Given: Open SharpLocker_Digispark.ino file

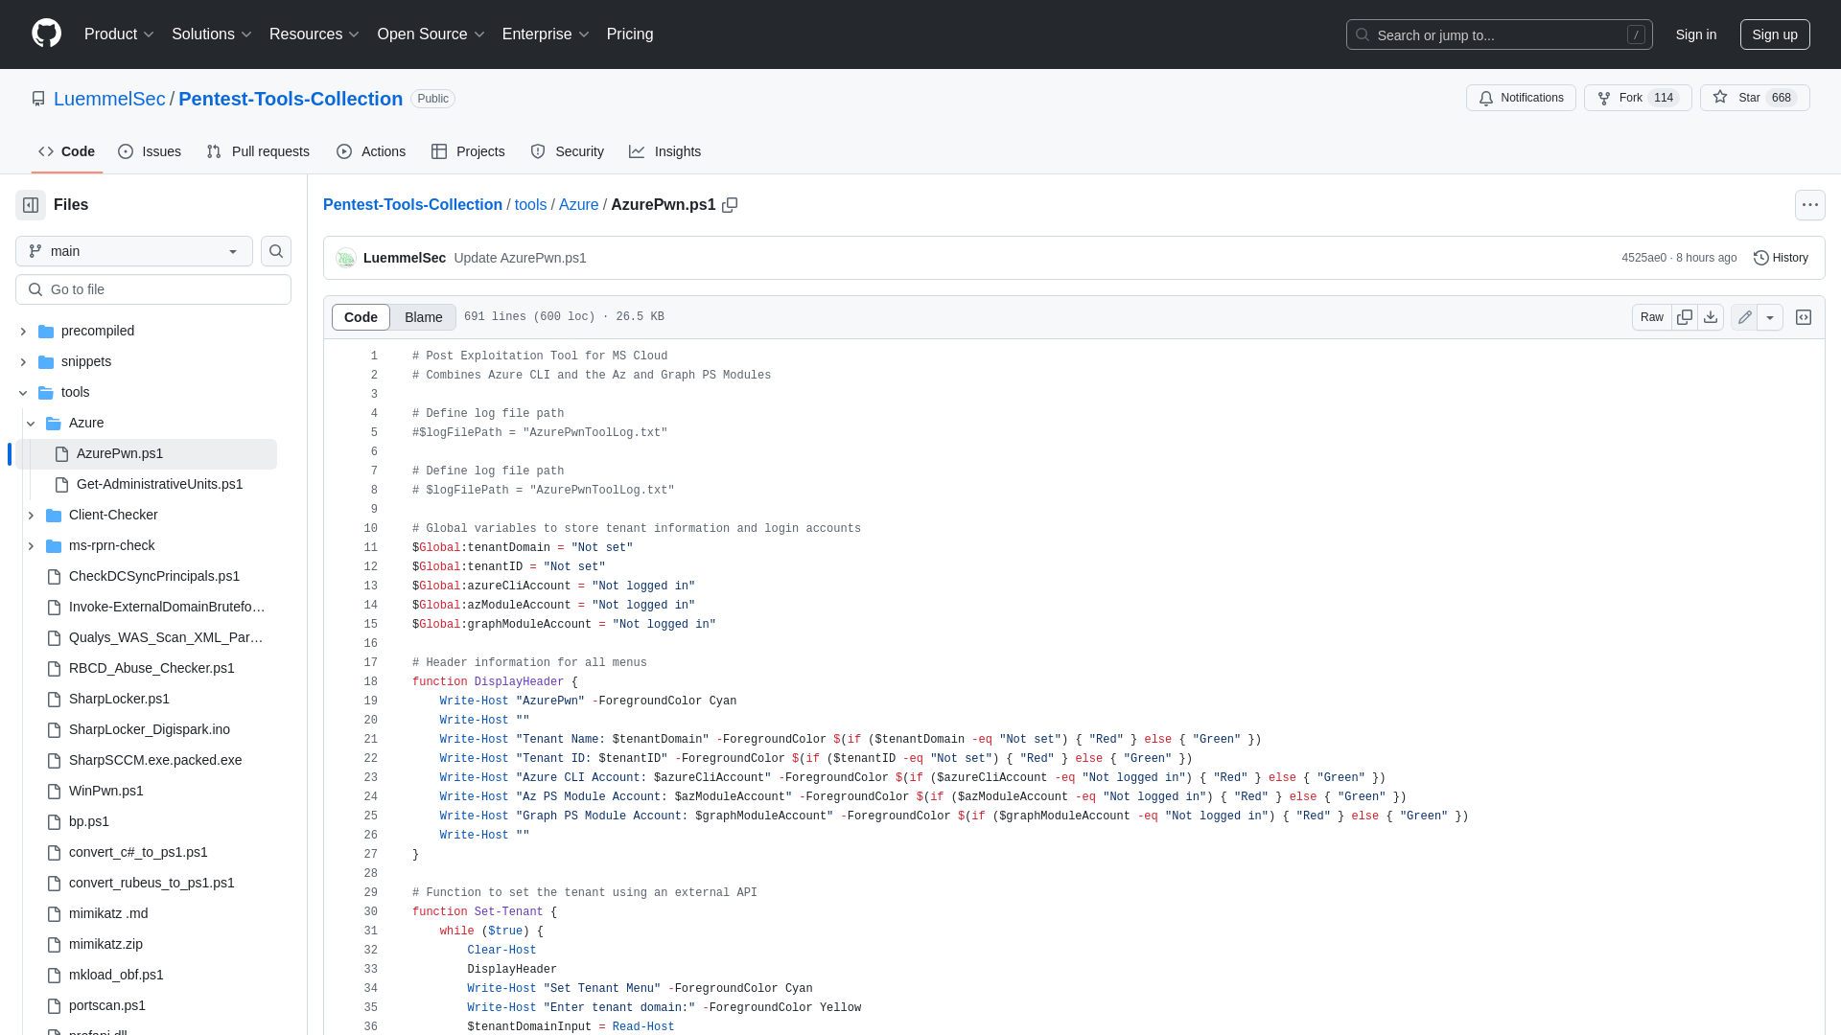Looking at the screenshot, I should [150, 729].
